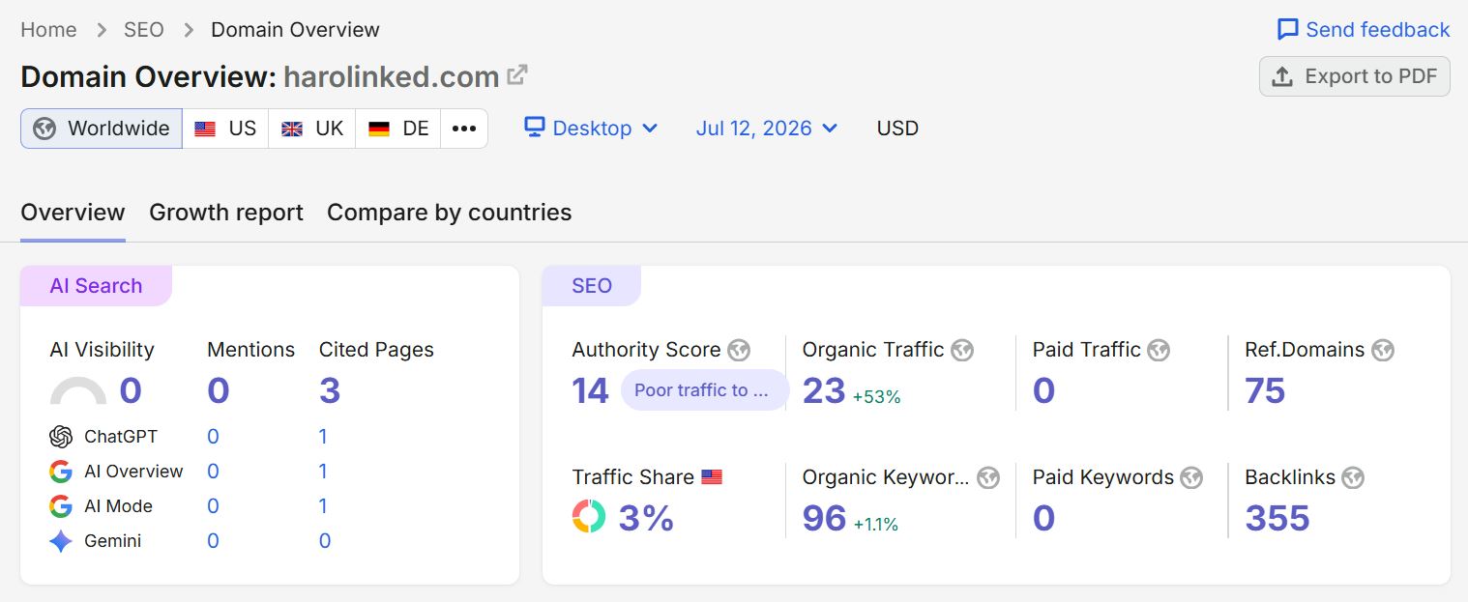Image resolution: width=1468 pixels, height=602 pixels.
Task: Click globe icon next to Paid Keywords
Action: coord(1191,477)
